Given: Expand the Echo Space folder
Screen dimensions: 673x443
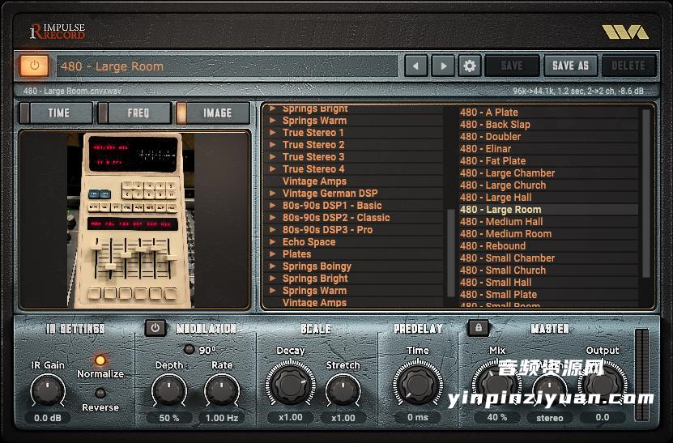Looking at the screenshot, I should pos(273,241).
